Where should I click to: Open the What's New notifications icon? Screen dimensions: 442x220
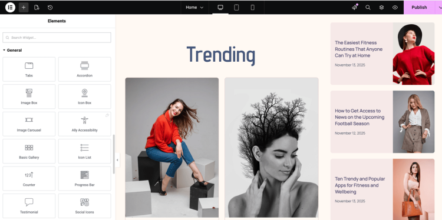point(355,7)
